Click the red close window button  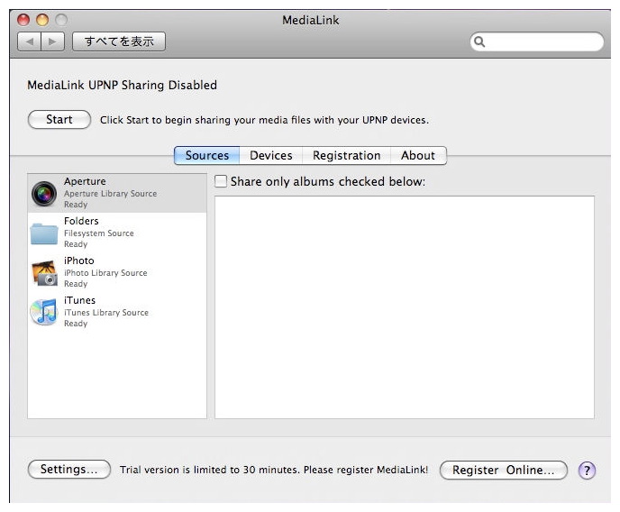(23, 20)
